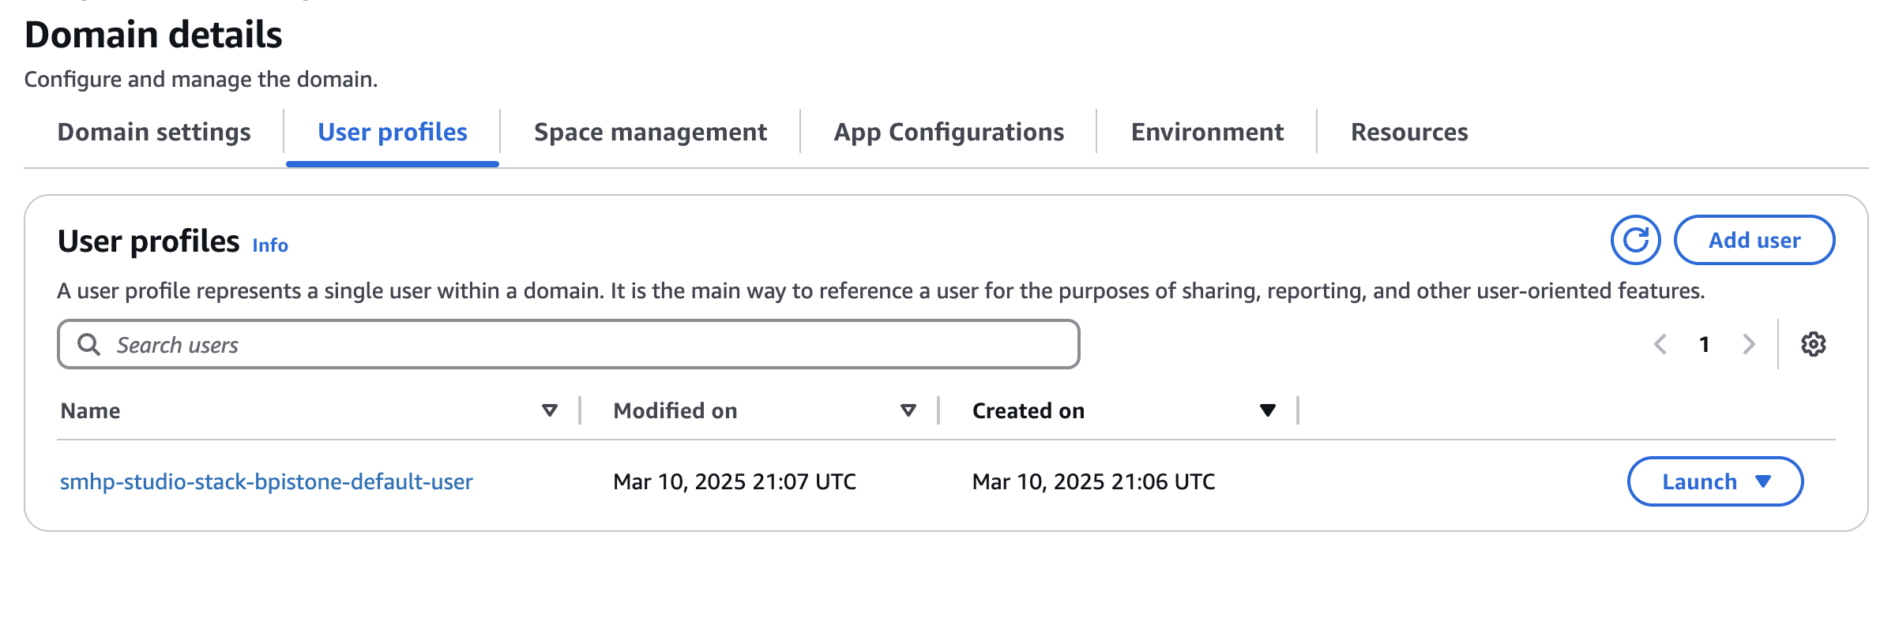Sort by Created on column arrow

point(1267,410)
